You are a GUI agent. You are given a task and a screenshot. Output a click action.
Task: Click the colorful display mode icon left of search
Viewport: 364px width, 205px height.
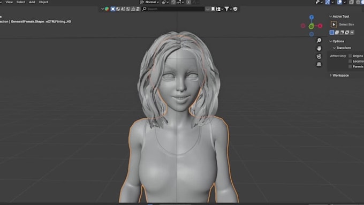[x=107, y=9]
